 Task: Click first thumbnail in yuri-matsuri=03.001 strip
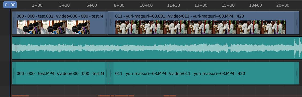click(127, 27)
